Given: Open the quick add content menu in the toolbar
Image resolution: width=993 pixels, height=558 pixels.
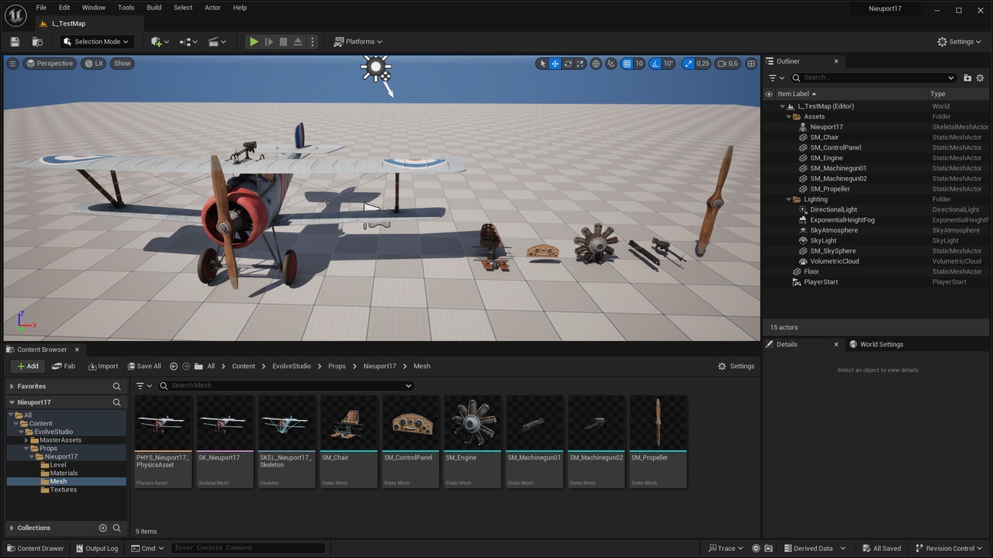Looking at the screenshot, I should click(x=160, y=42).
